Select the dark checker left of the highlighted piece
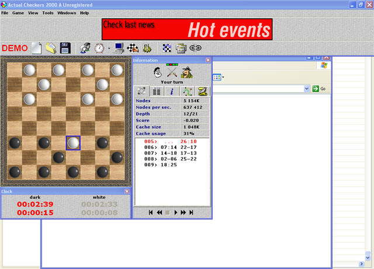Image resolution: width=374 pixels, height=269 pixels. coord(44,143)
